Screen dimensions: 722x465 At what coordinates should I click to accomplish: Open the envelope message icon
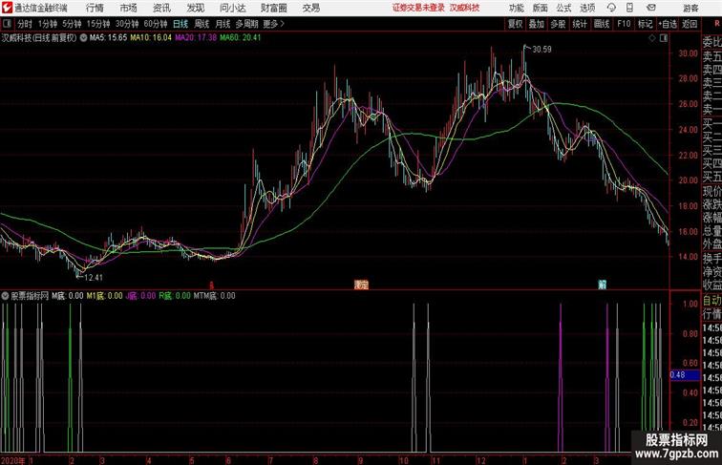[651, 8]
